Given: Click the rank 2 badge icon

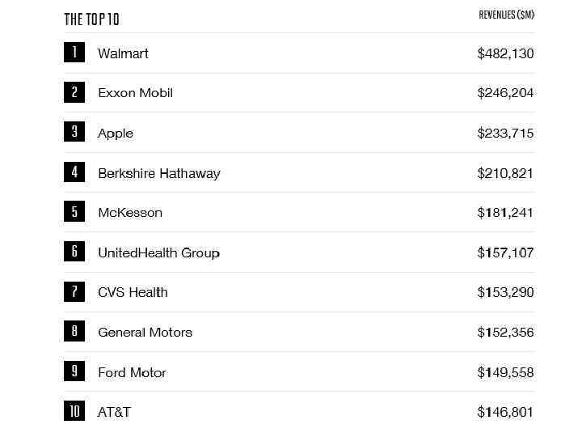Looking at the screenshot, I should click(74, 92).
